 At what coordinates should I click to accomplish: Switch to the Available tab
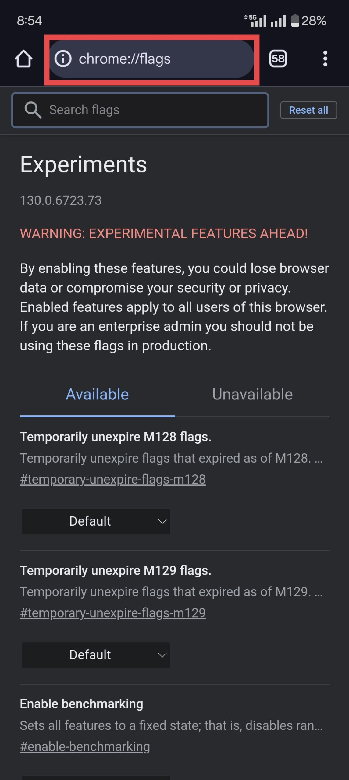[x=97, y=394]
